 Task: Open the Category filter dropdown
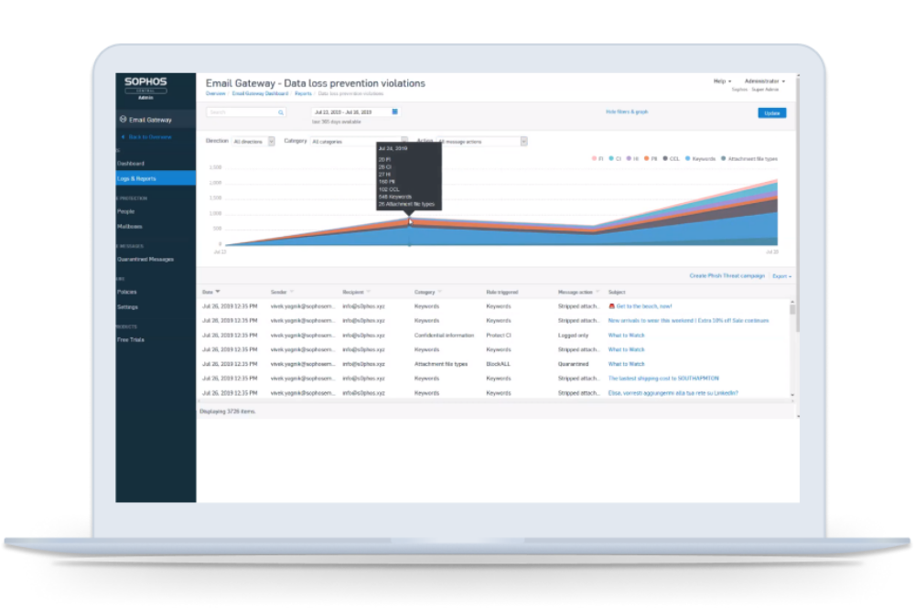359,142
